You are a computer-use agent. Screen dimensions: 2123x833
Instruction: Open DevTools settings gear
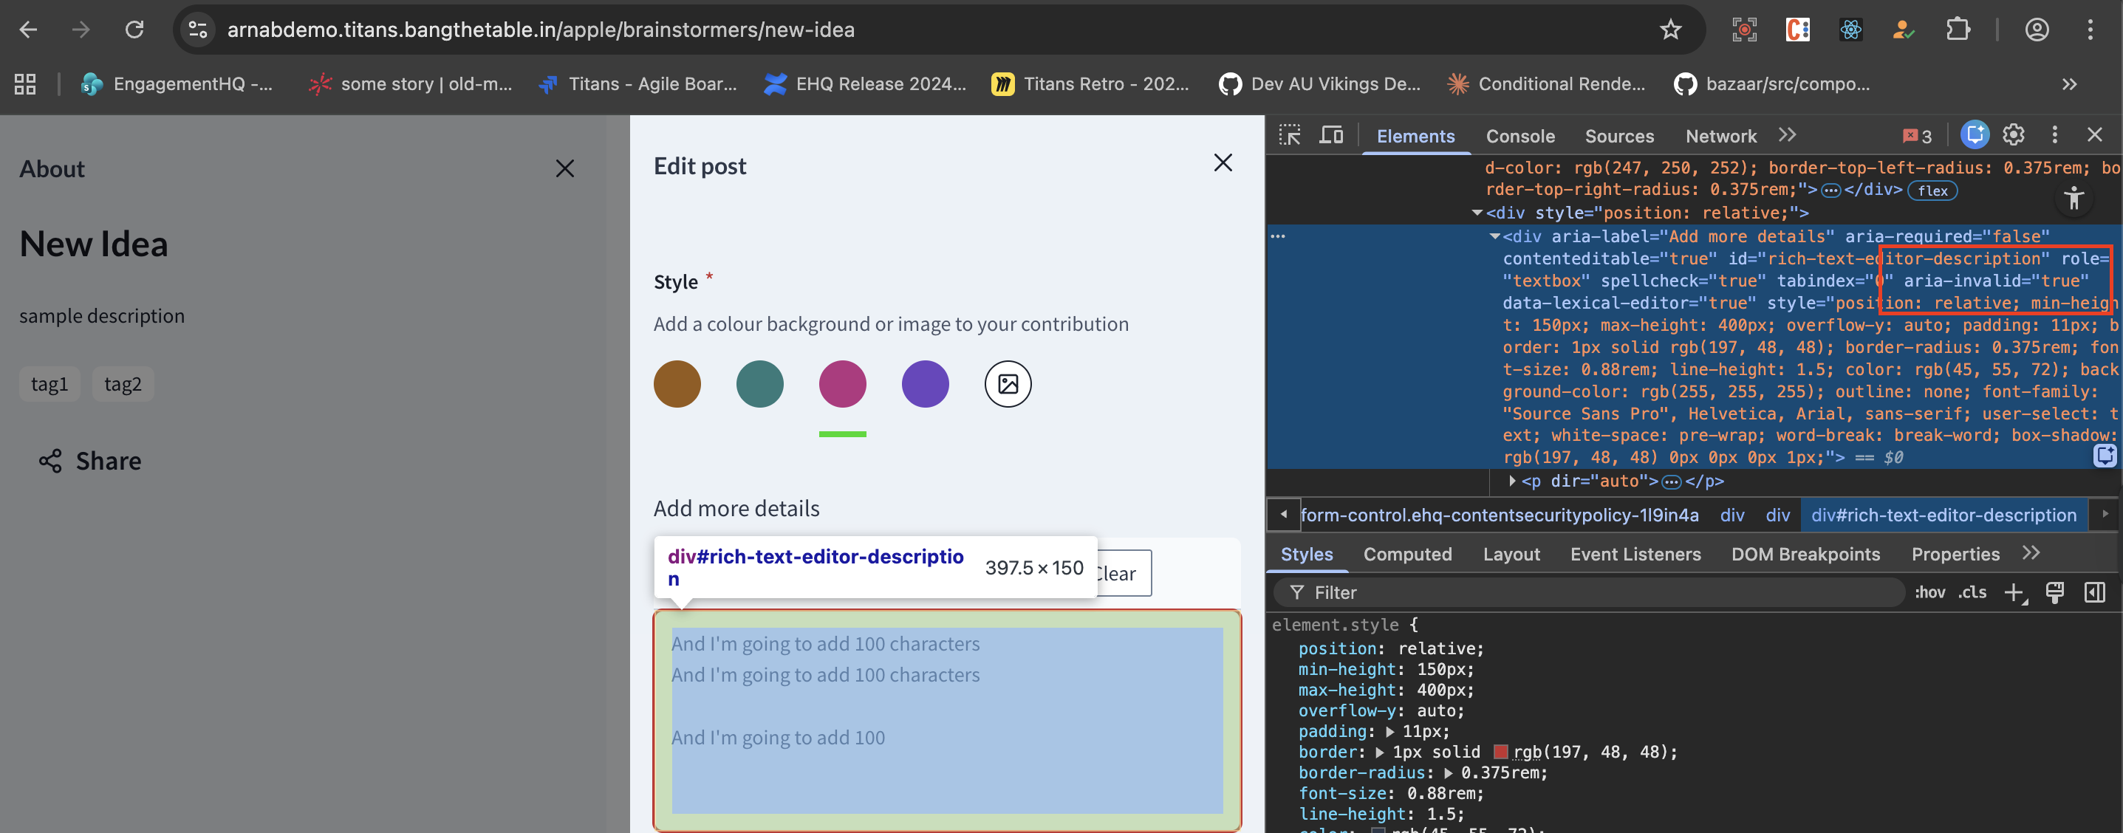tap(2014, 135)
